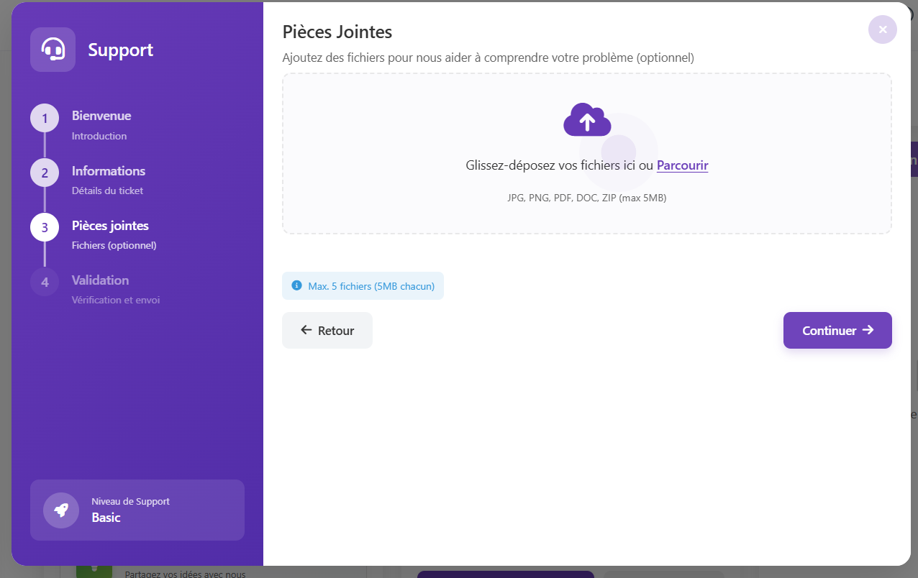Viewport: 918px width, 578px height.
Task: Click the step 4 number circle
Action: [x=45, y=282]
